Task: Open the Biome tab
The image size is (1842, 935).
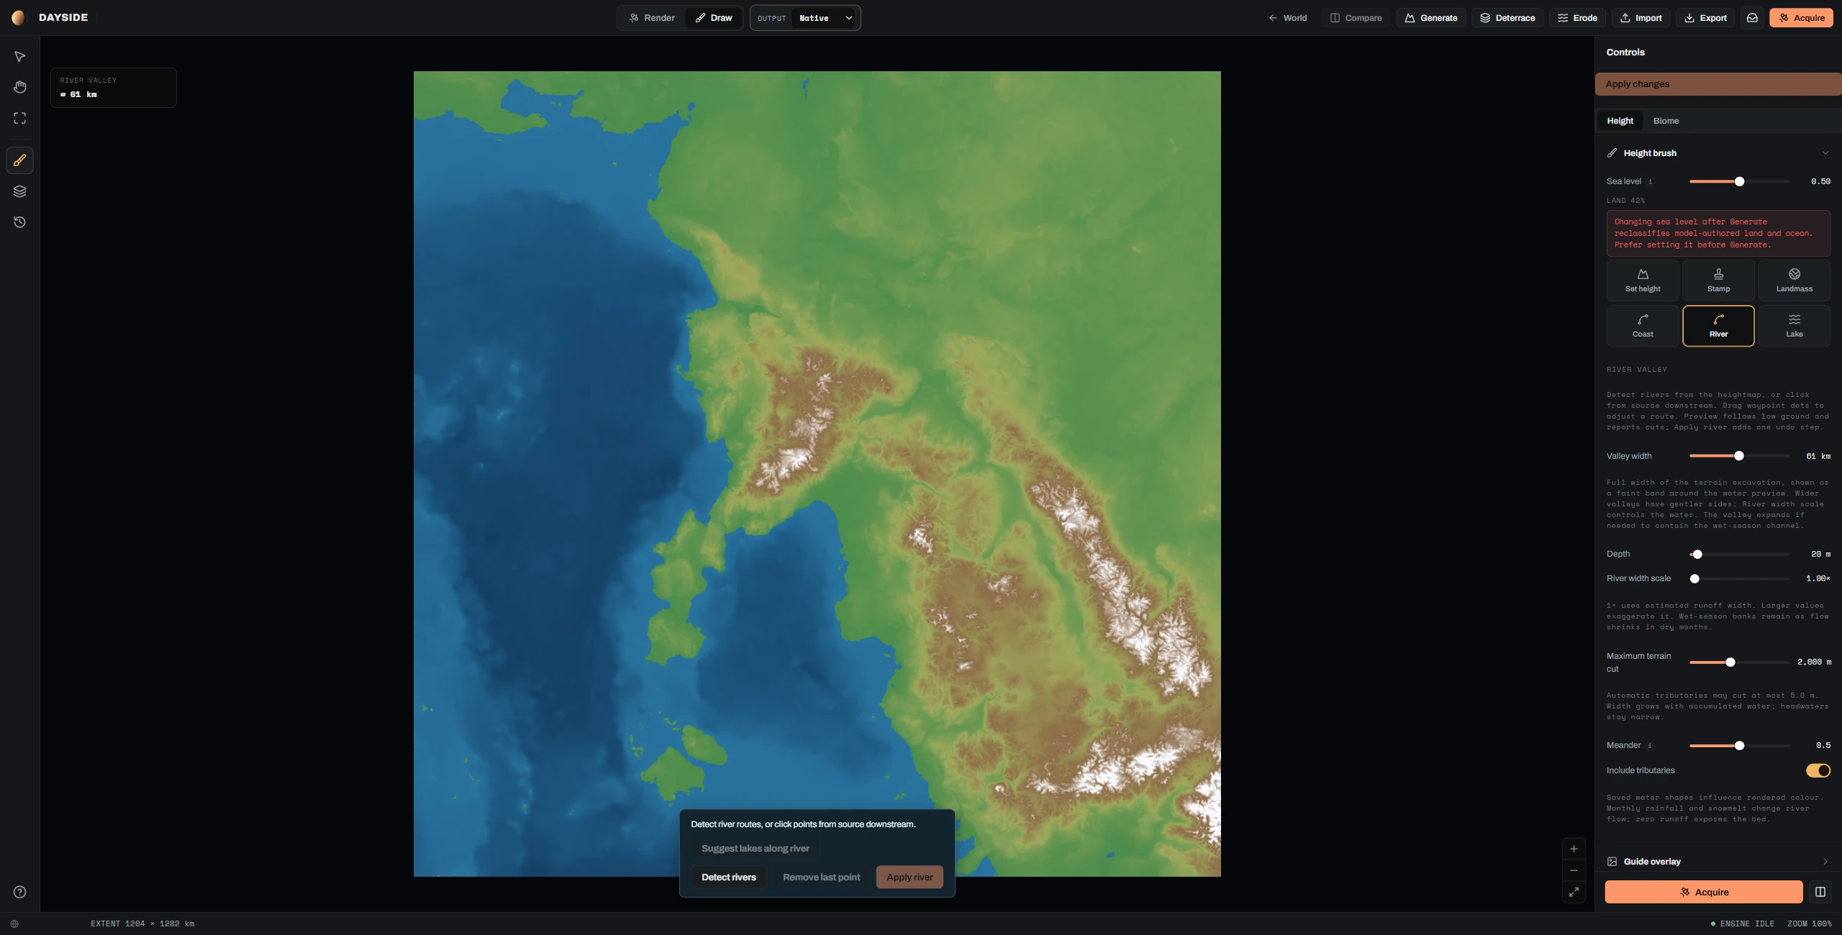Action: point(1666,121)
